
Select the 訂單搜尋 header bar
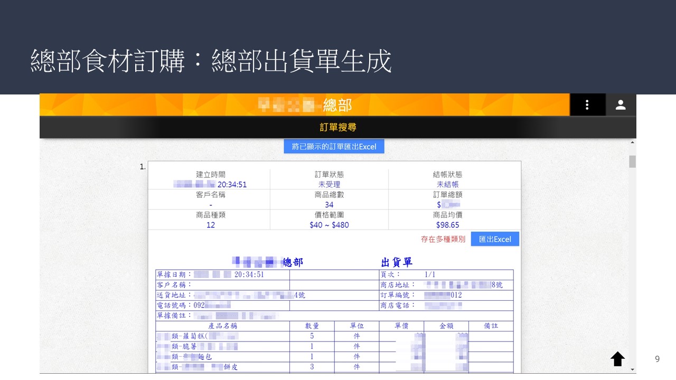(x=337, y=127)
